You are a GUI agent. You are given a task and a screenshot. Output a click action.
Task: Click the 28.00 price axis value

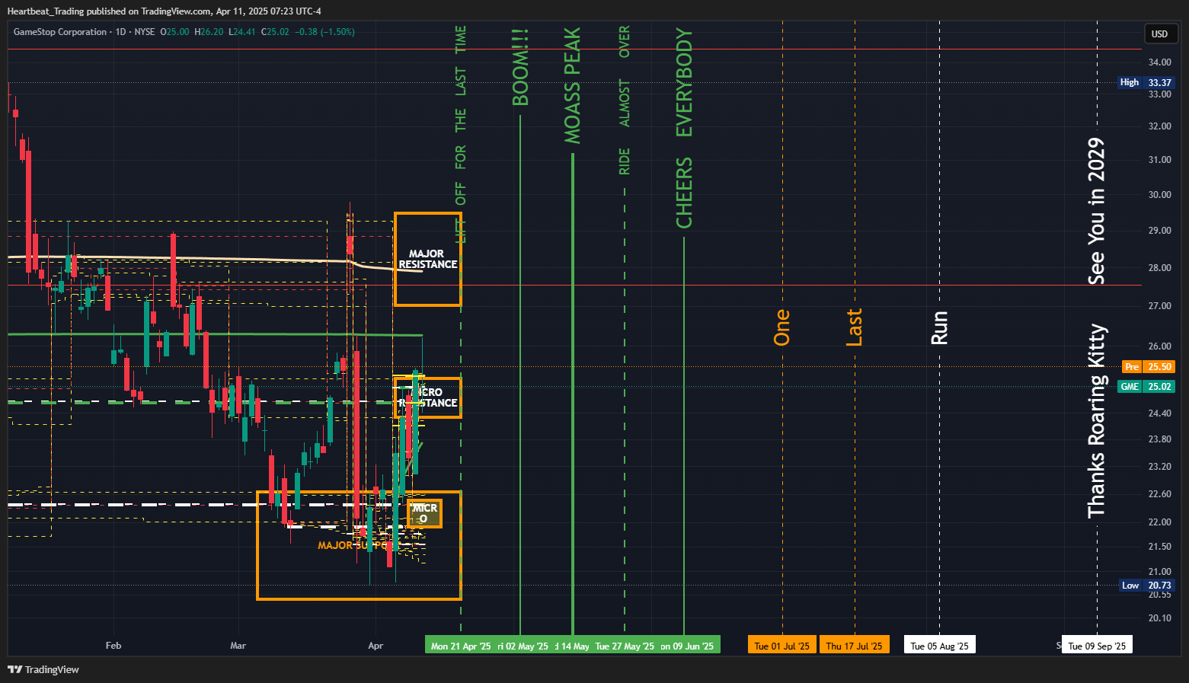pyautogui.click(x=1160, y=268)
